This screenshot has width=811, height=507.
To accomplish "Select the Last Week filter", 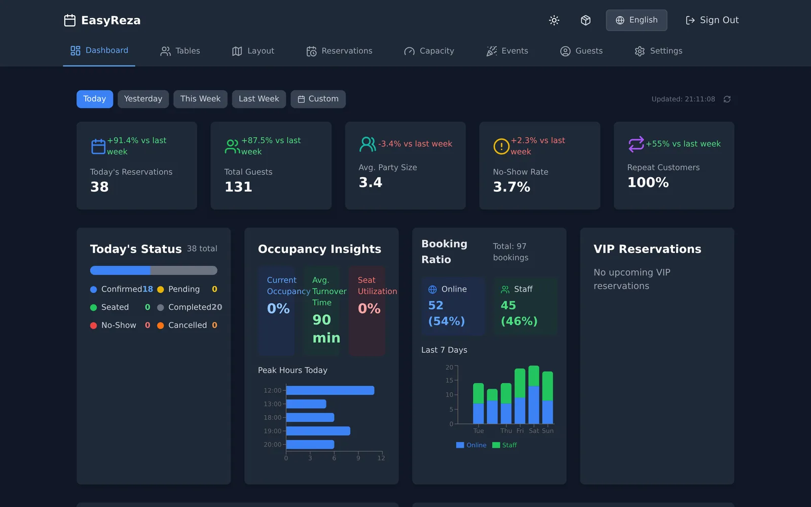I will pyautogui.click(x=259, y=99).
